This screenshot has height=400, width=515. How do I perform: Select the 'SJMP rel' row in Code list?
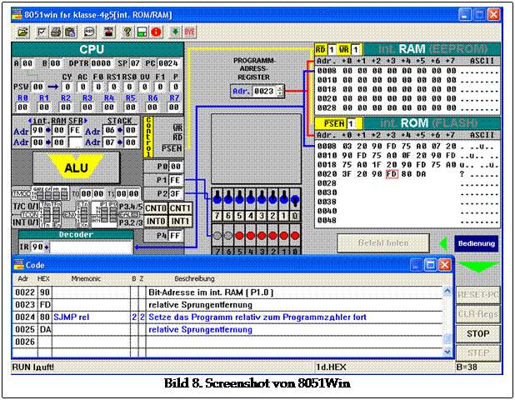[x=228, y=317]
